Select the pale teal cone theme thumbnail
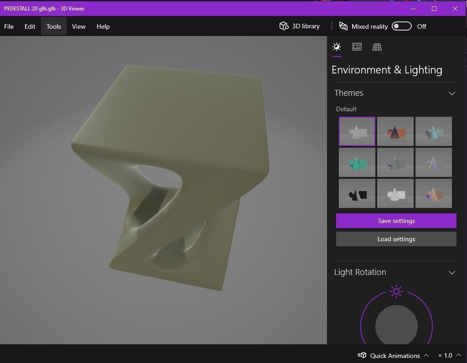 434,131
